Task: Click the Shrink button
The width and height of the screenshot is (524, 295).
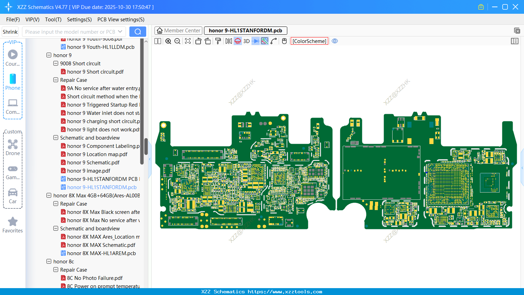Action: pos(10,32)
